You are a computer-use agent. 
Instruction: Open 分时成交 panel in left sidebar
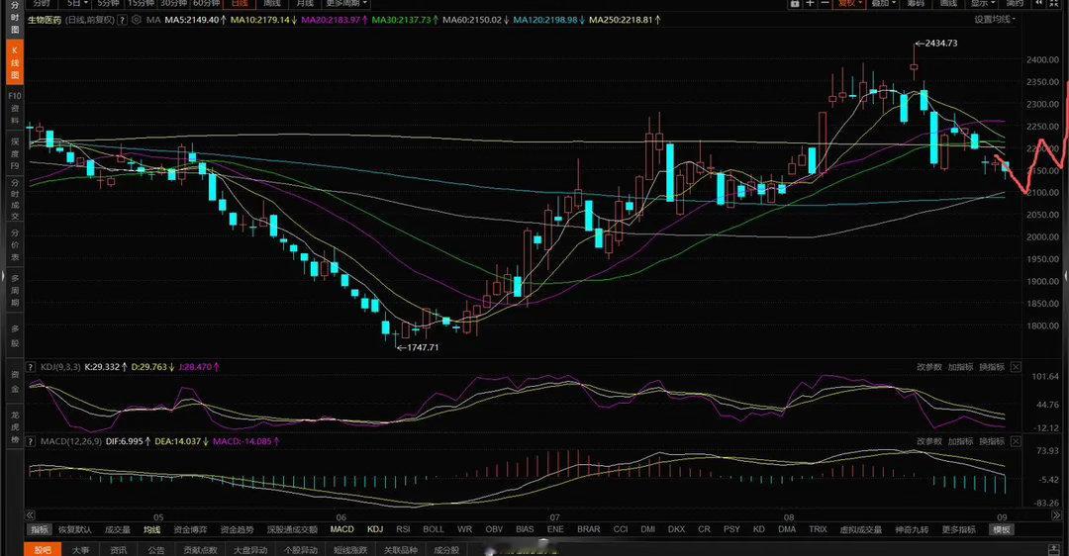click(x=14, y=199)
